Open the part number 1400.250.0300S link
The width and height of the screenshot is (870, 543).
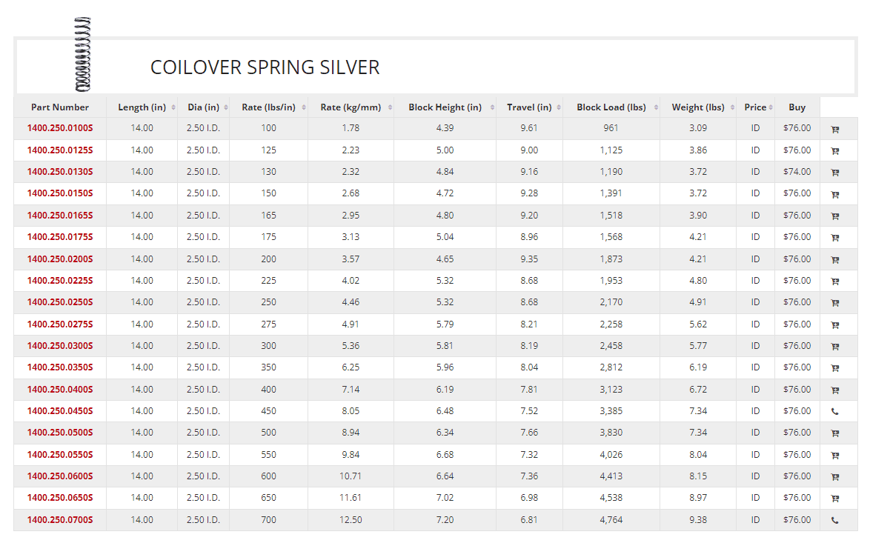[60, 345]
